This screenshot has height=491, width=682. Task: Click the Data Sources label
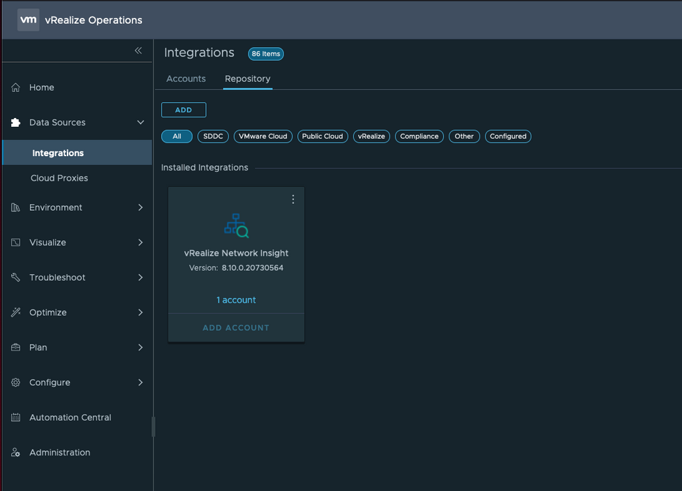coord(57,123)
